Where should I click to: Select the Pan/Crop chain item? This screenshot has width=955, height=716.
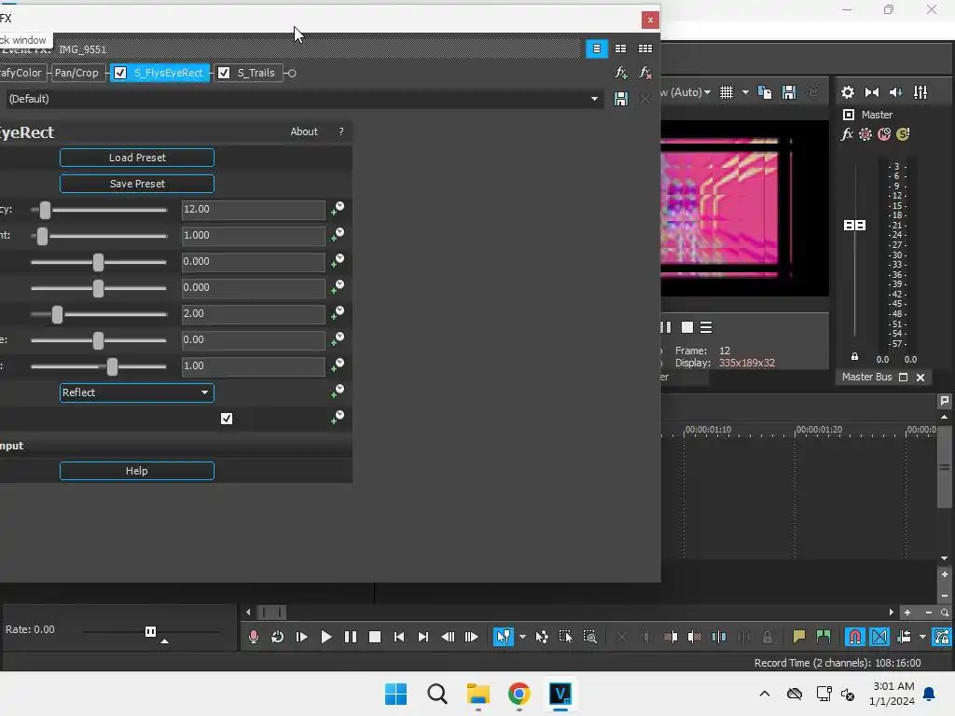tap(77, 73)
